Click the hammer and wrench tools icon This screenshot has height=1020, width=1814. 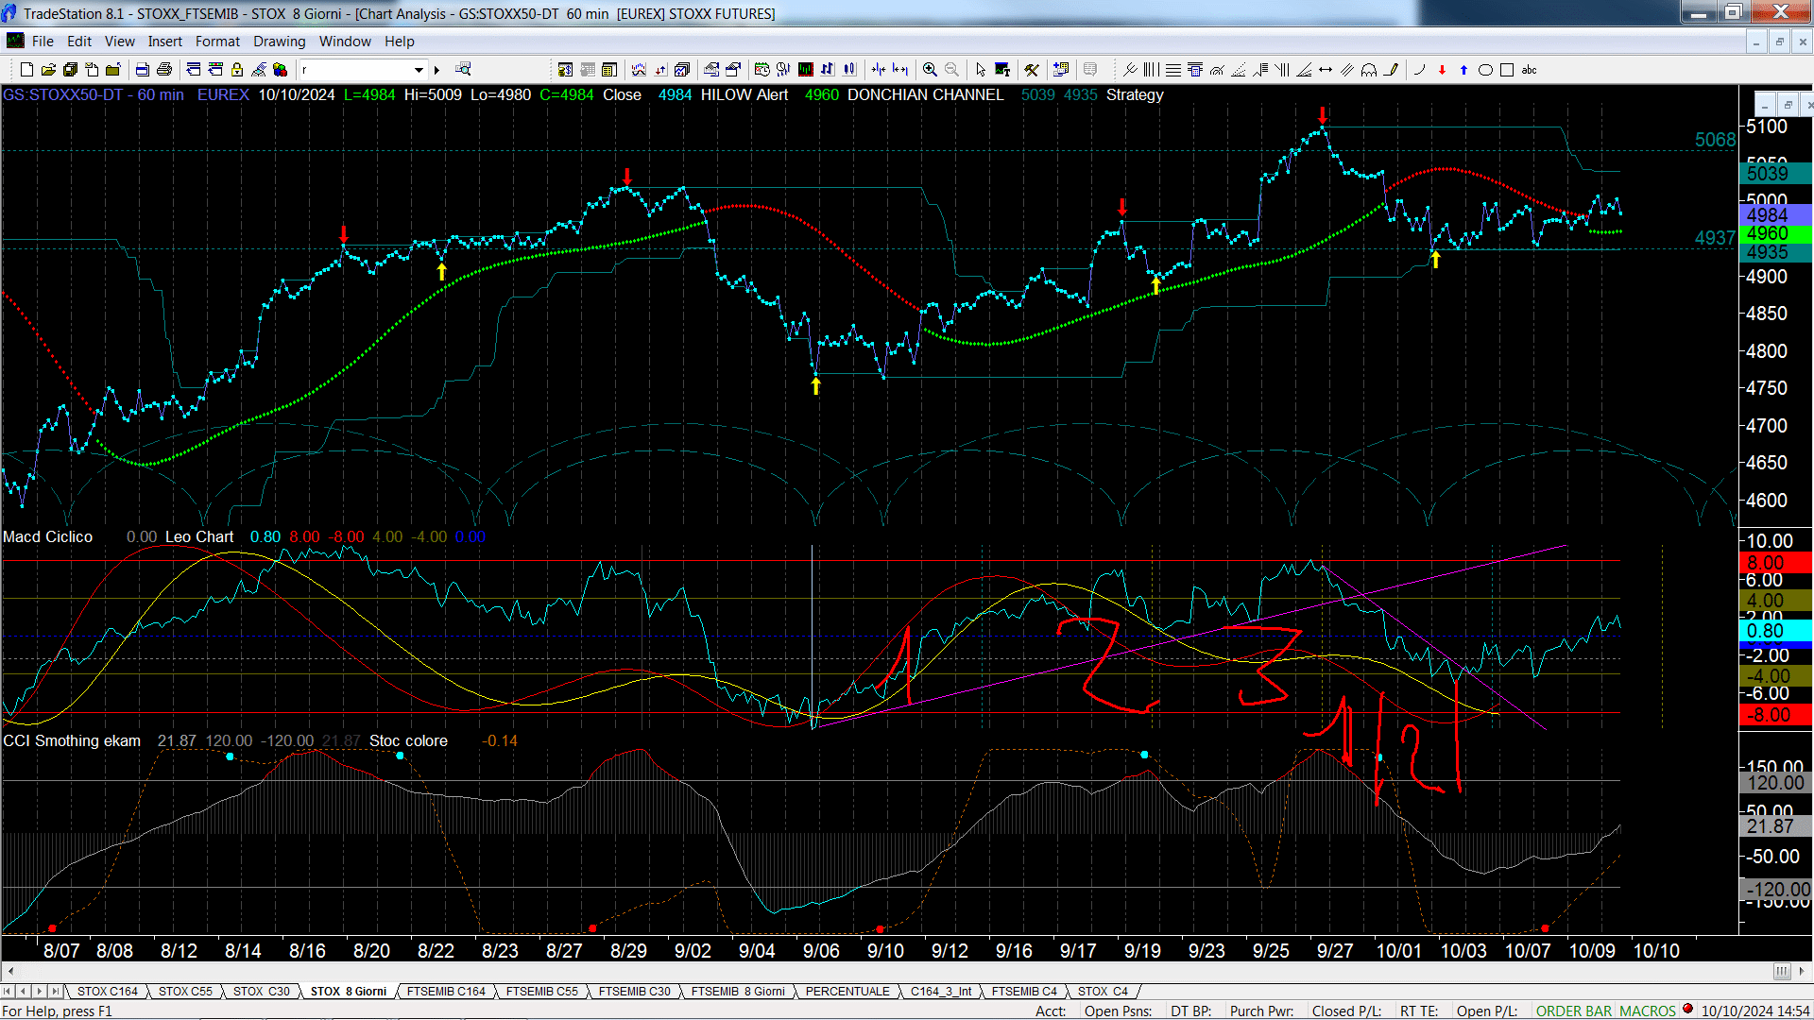click(x=1032, y=69)
